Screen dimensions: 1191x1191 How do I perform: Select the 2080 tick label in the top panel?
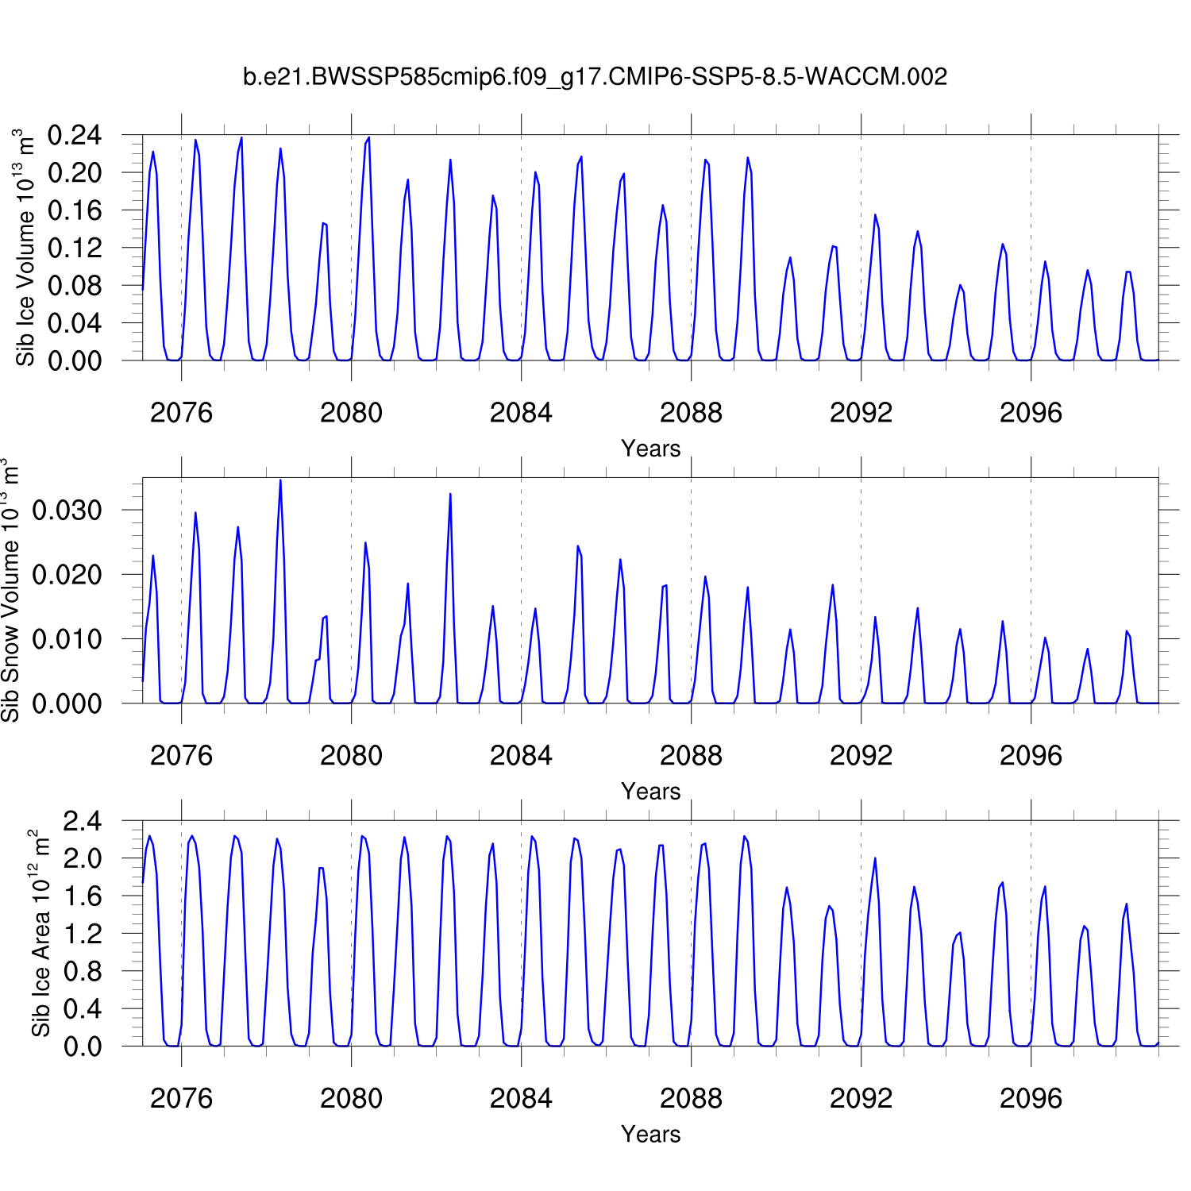point(351,413)
